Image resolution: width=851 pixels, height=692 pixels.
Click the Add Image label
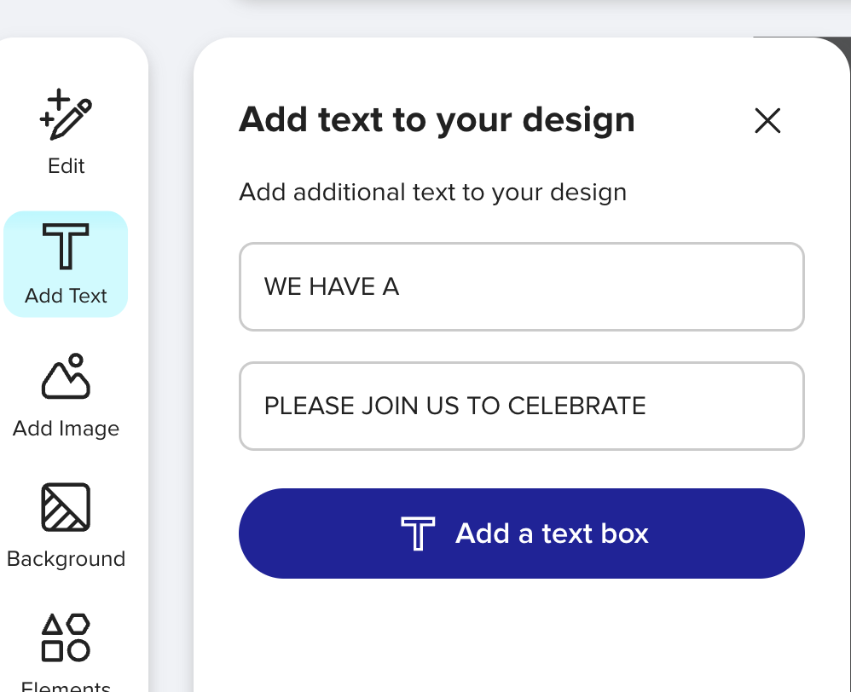[66, 429]
